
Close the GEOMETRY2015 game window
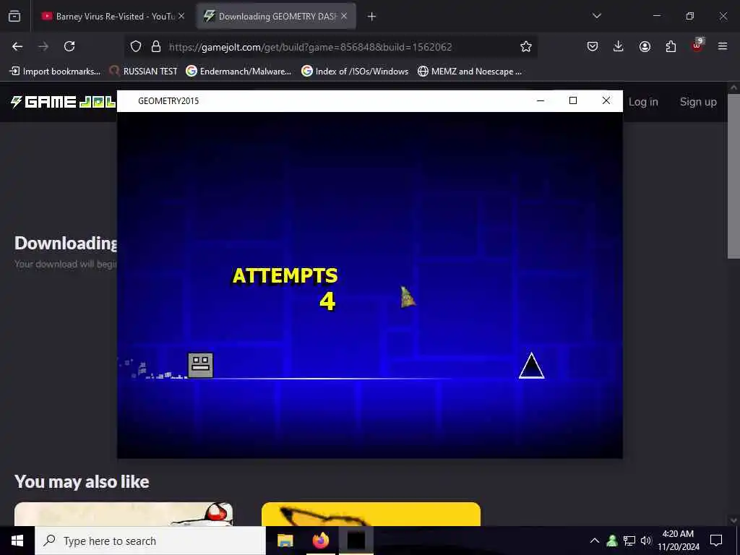606,100
